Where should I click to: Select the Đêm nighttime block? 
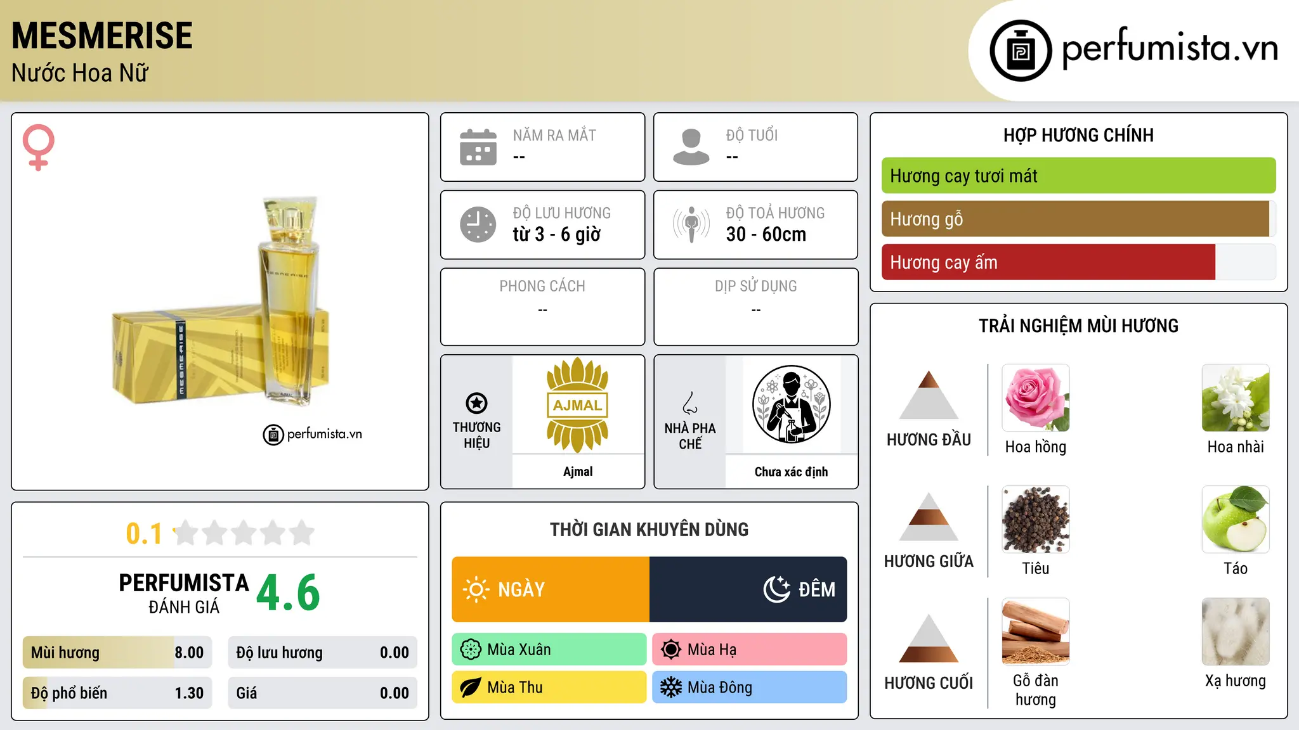(x=748, y=589)
